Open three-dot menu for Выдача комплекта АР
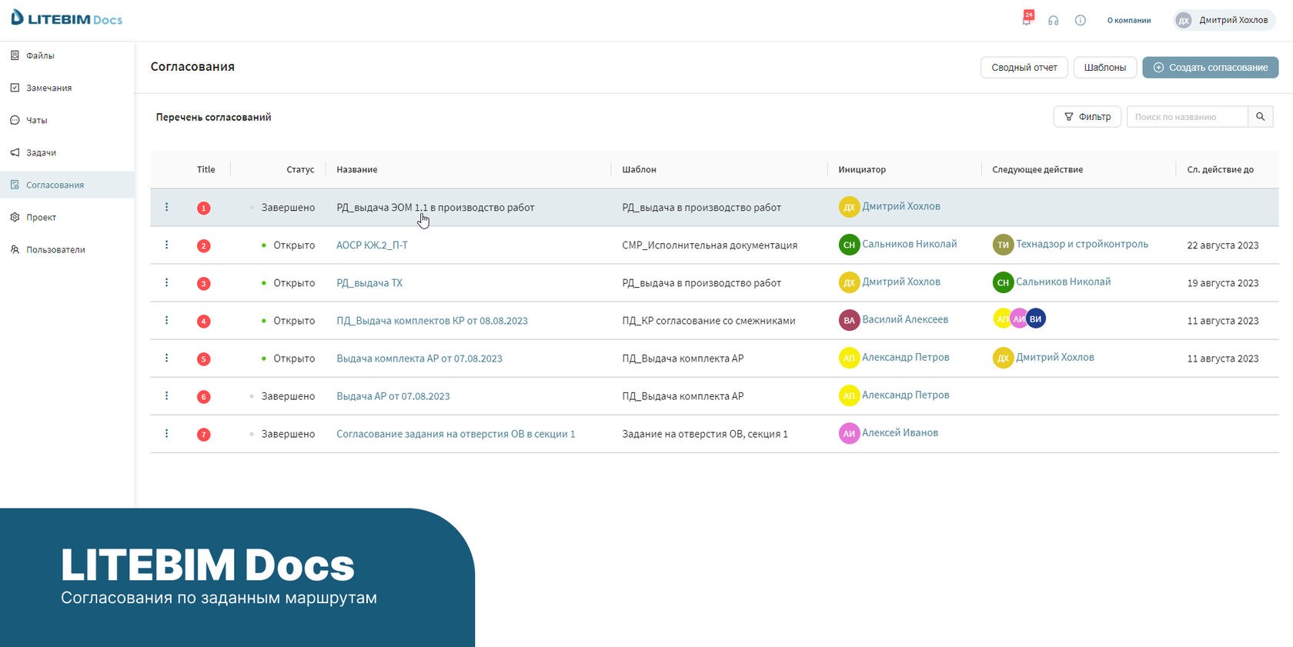The image size is (1293, 647). pyautogui.click(x=166, y=358)
